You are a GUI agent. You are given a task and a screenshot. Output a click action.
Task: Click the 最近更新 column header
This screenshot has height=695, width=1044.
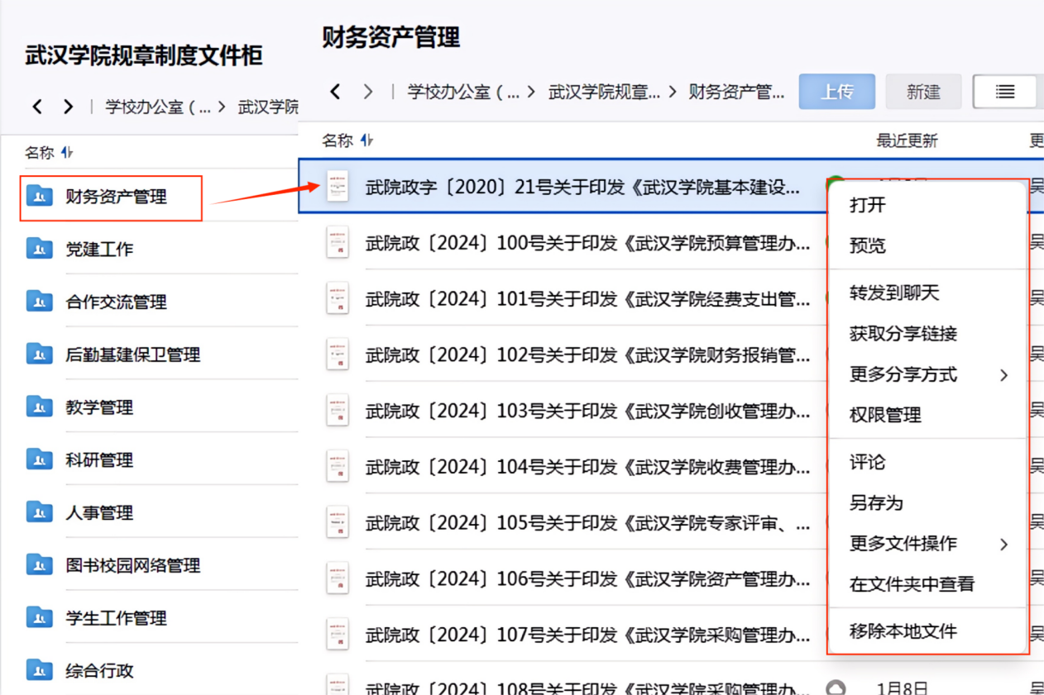[907, 140]
